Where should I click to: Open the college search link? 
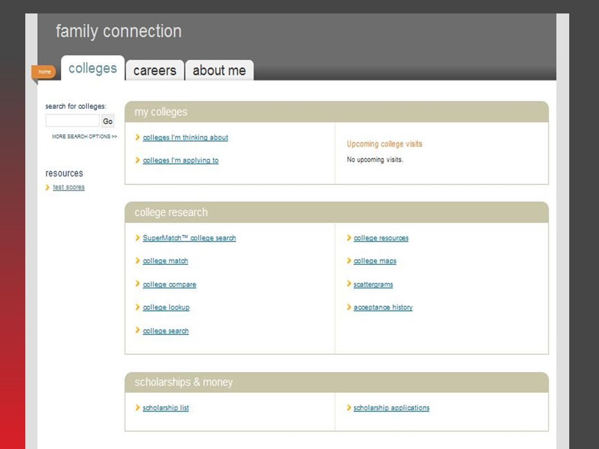pyautogui.click(x=166, y=331)
